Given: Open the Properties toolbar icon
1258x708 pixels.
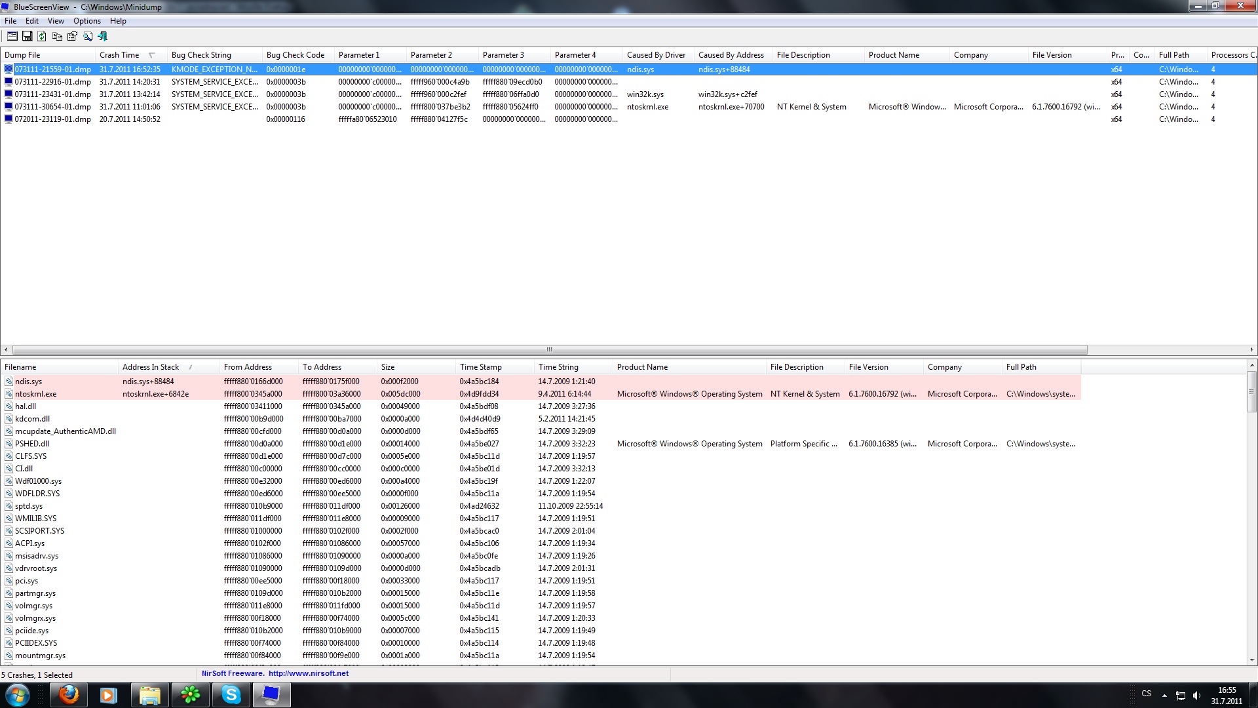Looking at the screenshot, I should (72, 37).
